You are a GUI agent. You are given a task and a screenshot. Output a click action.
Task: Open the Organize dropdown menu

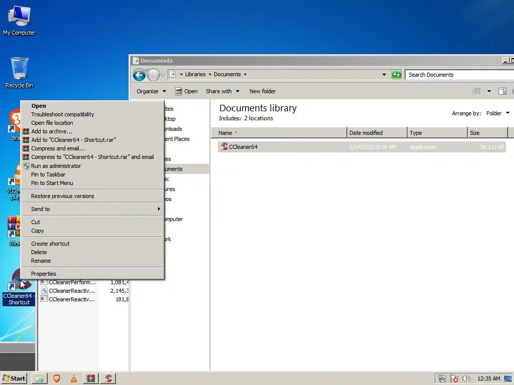pyautogui.click(x=151, y=91)
